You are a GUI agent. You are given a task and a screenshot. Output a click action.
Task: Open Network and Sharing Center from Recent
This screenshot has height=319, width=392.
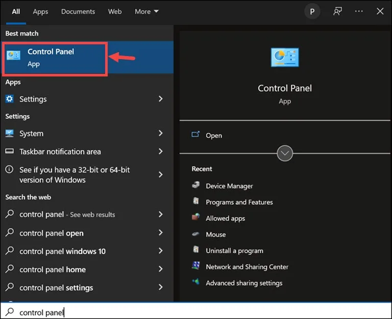247,267
